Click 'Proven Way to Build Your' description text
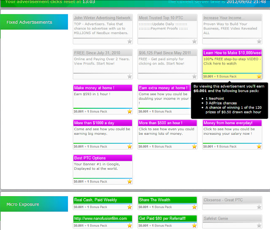 (x=225, y=24)
